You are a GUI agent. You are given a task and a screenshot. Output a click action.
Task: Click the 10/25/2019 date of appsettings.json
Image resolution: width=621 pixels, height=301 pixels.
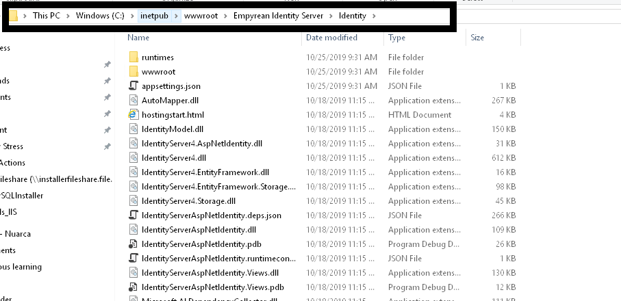(342, 86)
